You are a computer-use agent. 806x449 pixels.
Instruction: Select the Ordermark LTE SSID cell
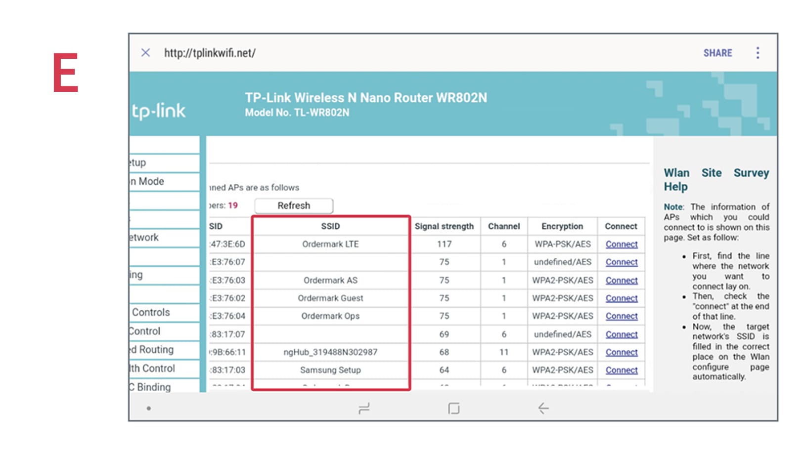click(330, 244)
